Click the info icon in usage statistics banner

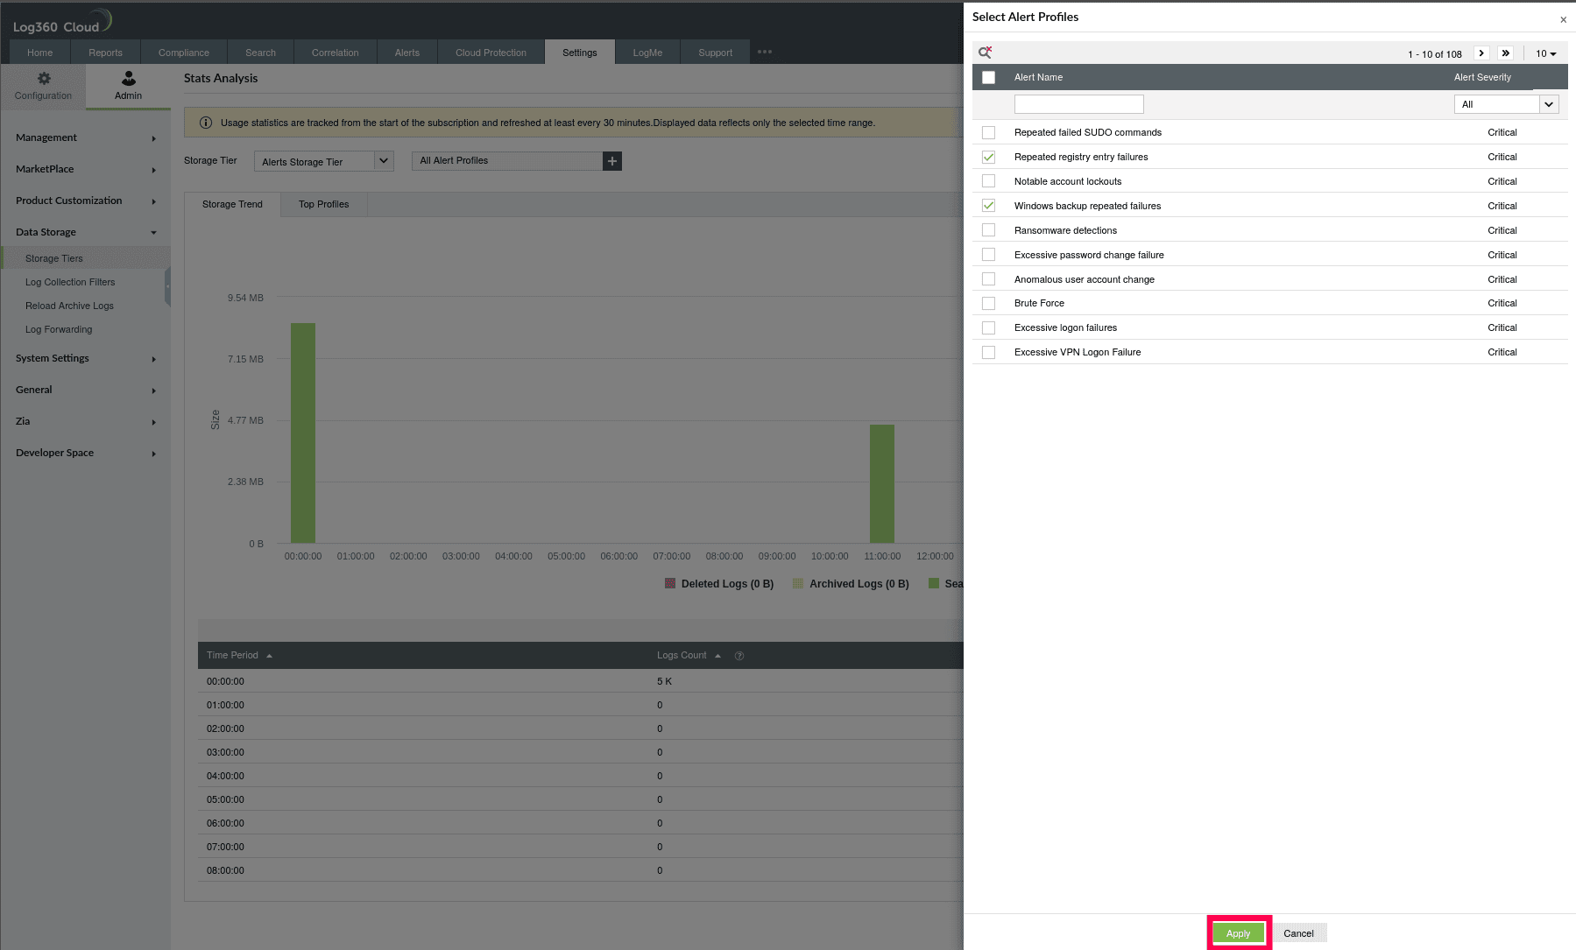click(x=206, y=123)
